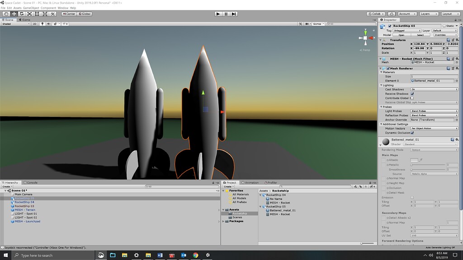Screen dimensions: 463x260
Task: Open the Cast Shadows dropdown
Action: point(435,90)
